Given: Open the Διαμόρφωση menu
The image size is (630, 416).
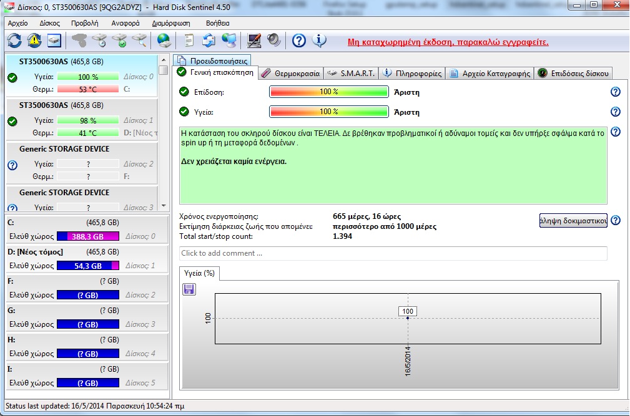Looking at the screenshot, I should coord(171,23).
